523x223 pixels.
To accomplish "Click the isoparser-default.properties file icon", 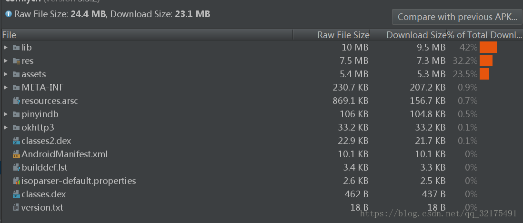I will [16, 181].
